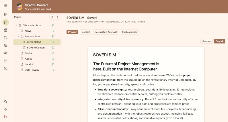The height and width of the screenshot is (122, 228).
Task: Switch to the Preview tab
Action: tap(72, 32)
